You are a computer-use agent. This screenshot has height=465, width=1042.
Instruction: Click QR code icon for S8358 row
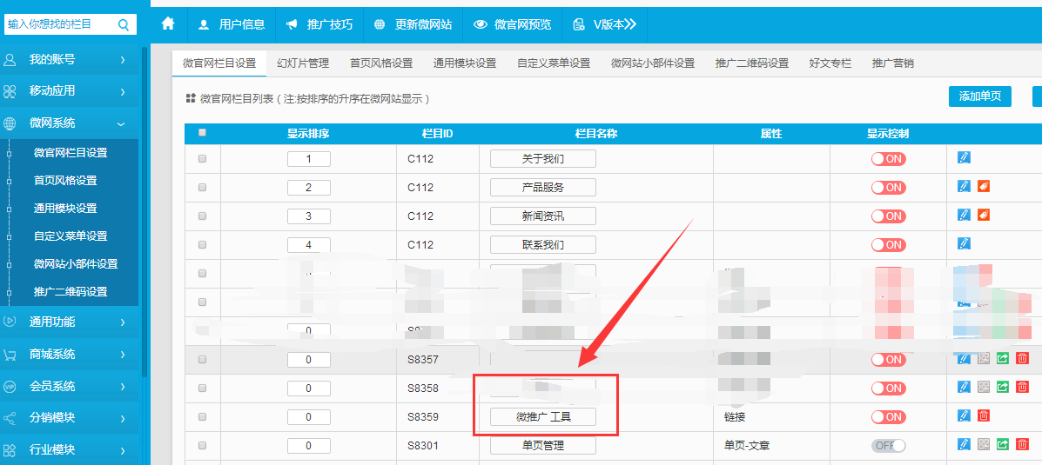[x=984, y=388]
